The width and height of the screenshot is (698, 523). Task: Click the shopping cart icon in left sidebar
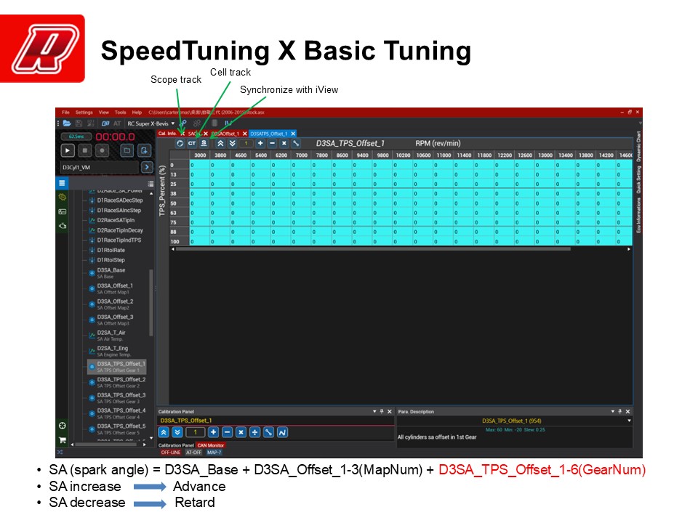point(63,439)
